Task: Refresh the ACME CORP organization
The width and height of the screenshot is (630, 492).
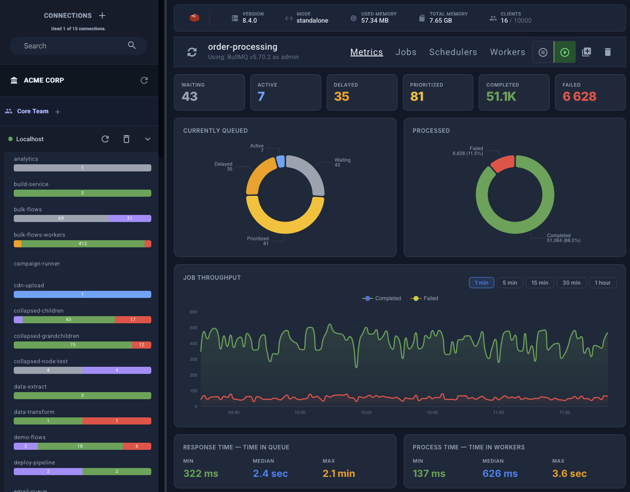Action: 144,80
